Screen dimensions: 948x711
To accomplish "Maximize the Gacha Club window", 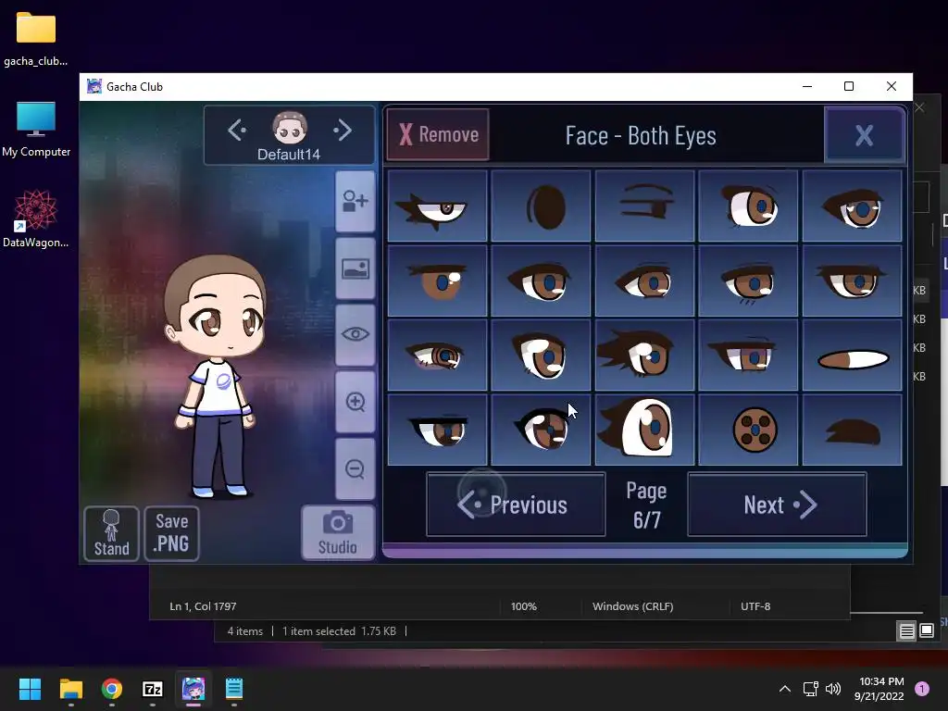I will tap(849, 86).
